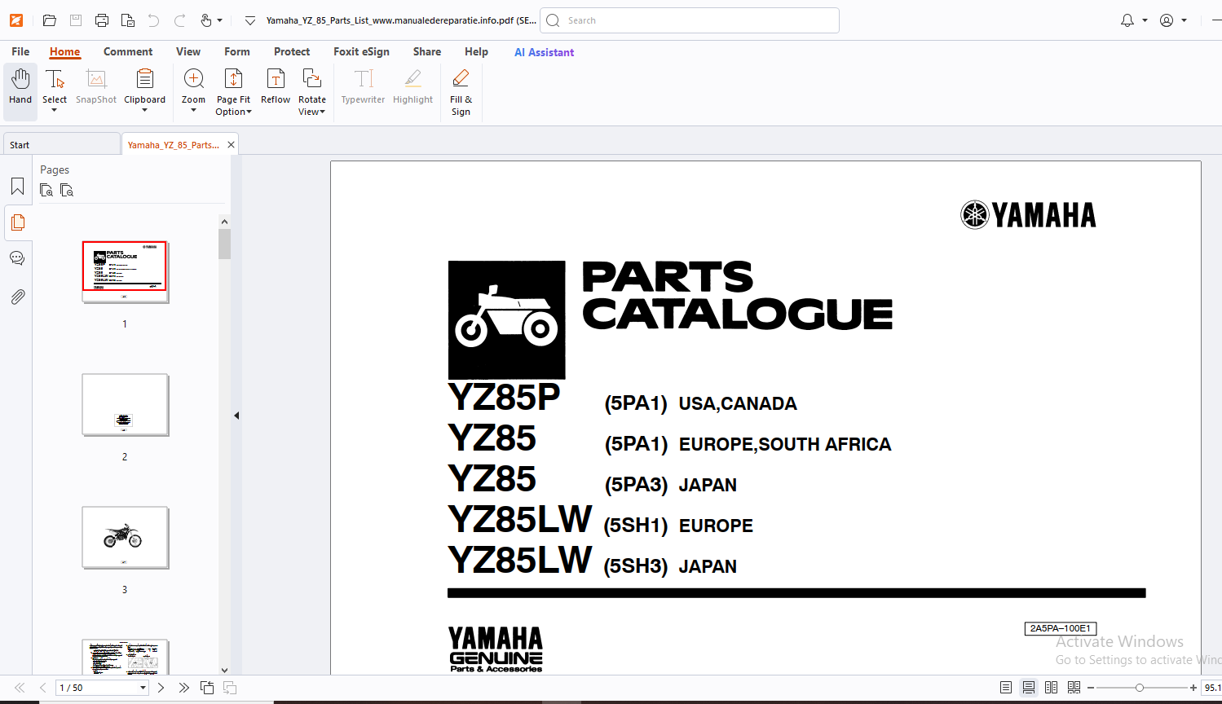The image size is (1222, 704).
Task: Click the zoom slider handle
Action: coord(1140,688)
